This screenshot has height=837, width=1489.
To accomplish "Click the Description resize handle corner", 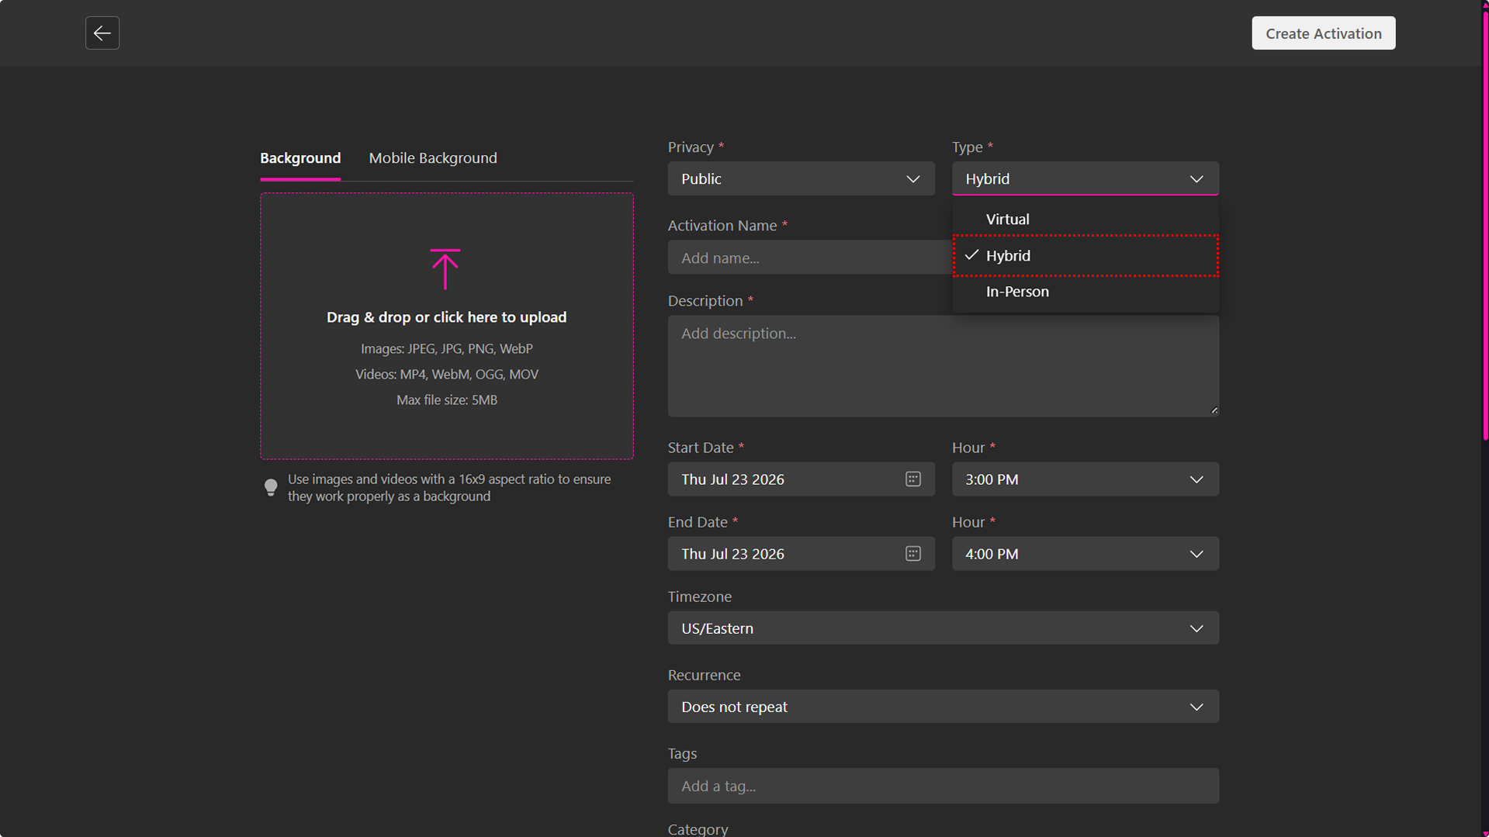I will 1214,410.
